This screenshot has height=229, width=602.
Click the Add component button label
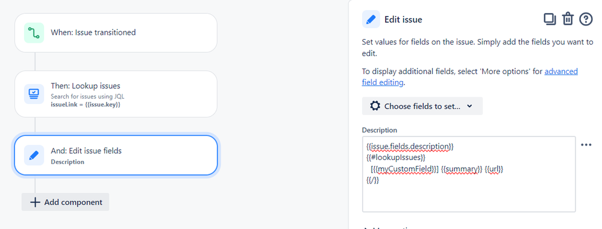coord(74,202)
